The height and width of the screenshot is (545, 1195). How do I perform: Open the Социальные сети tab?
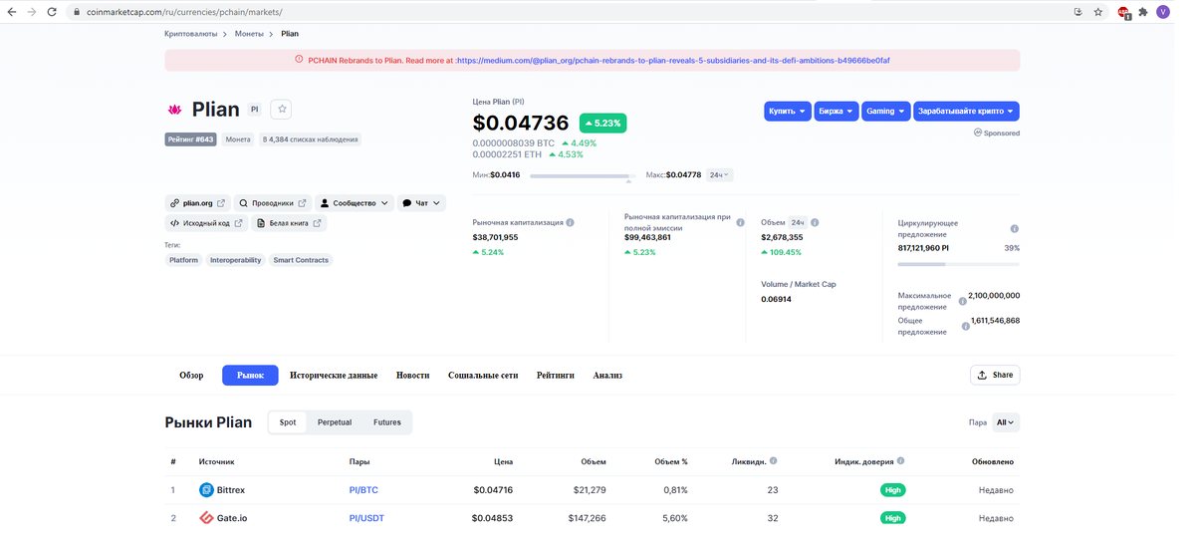pyautogui.click(x=483, y=376)
